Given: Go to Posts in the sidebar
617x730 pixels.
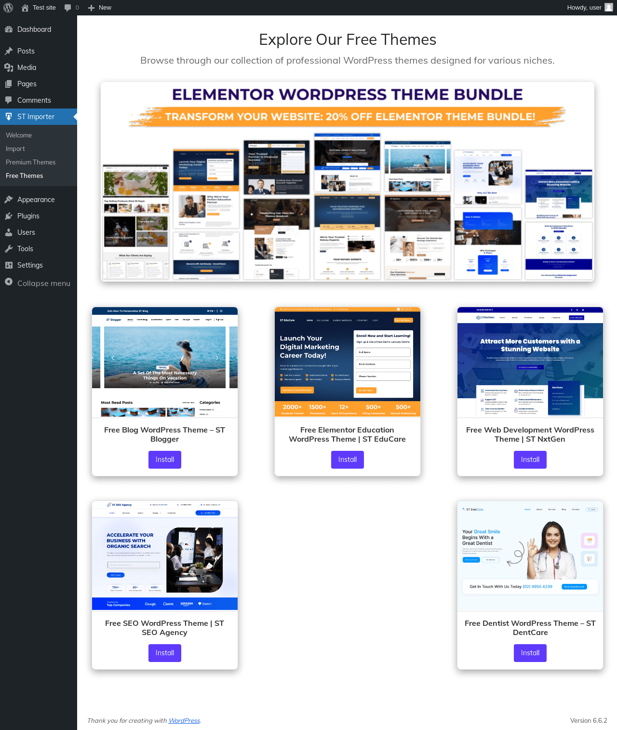Looking at the screenshot, I should coord(39,51).
